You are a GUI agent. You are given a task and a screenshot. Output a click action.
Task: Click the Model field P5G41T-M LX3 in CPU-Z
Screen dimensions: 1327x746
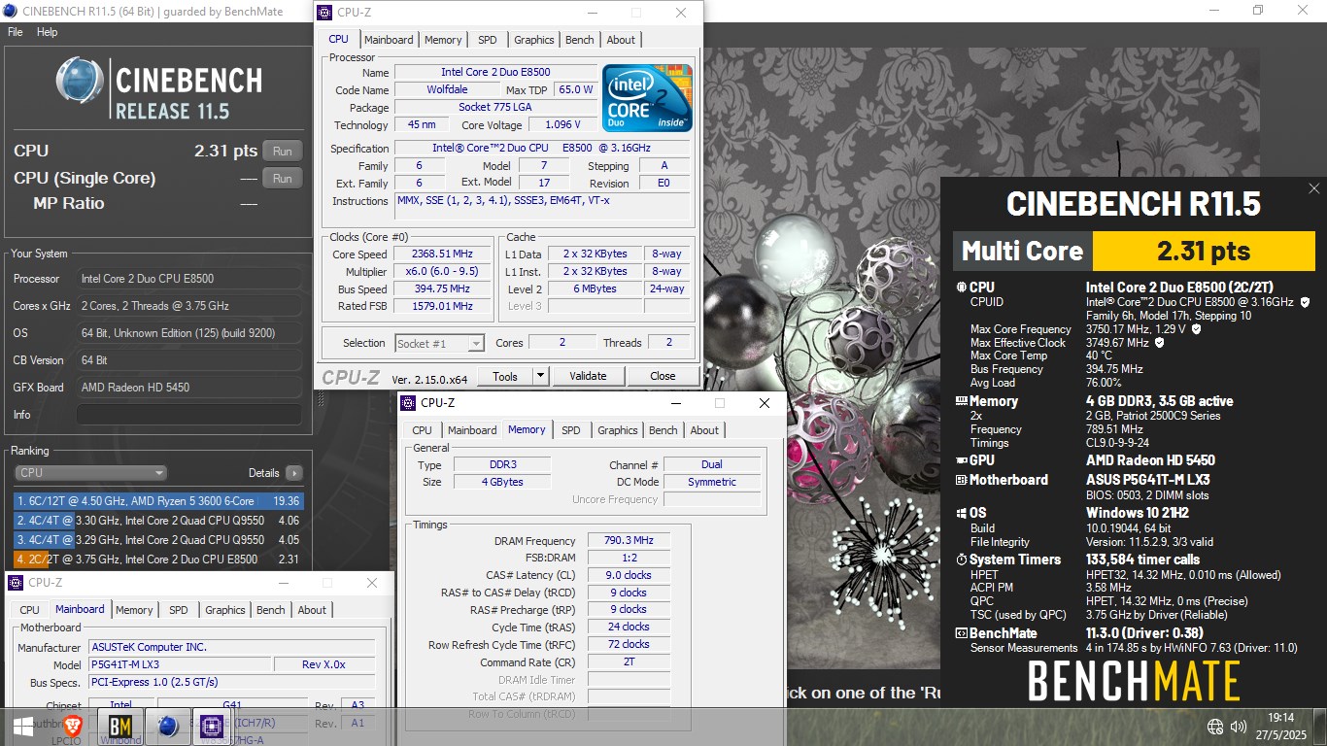178,664
